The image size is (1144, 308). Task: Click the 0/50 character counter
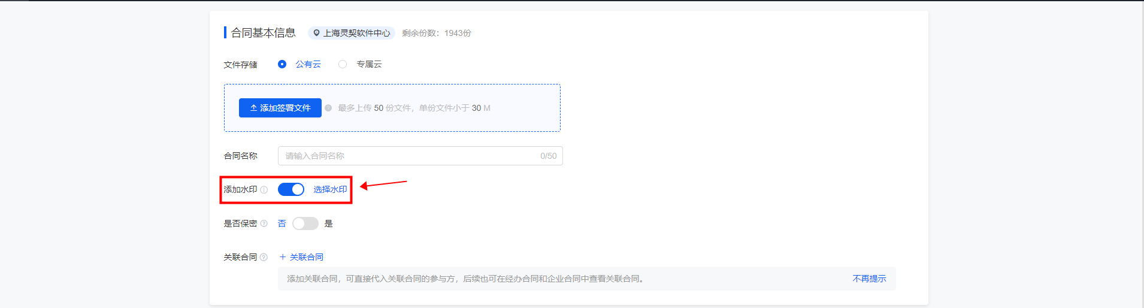coord(549,156)
